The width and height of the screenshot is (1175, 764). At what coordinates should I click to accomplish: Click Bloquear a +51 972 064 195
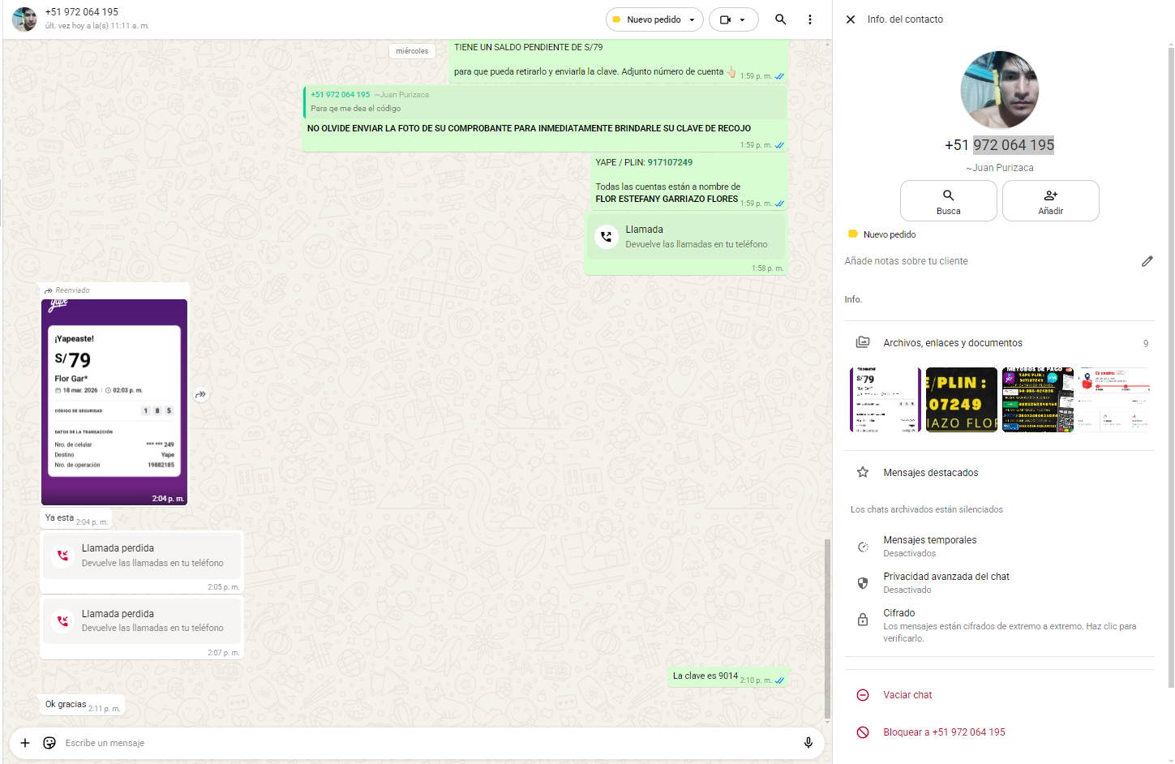[x=943, y=732]
